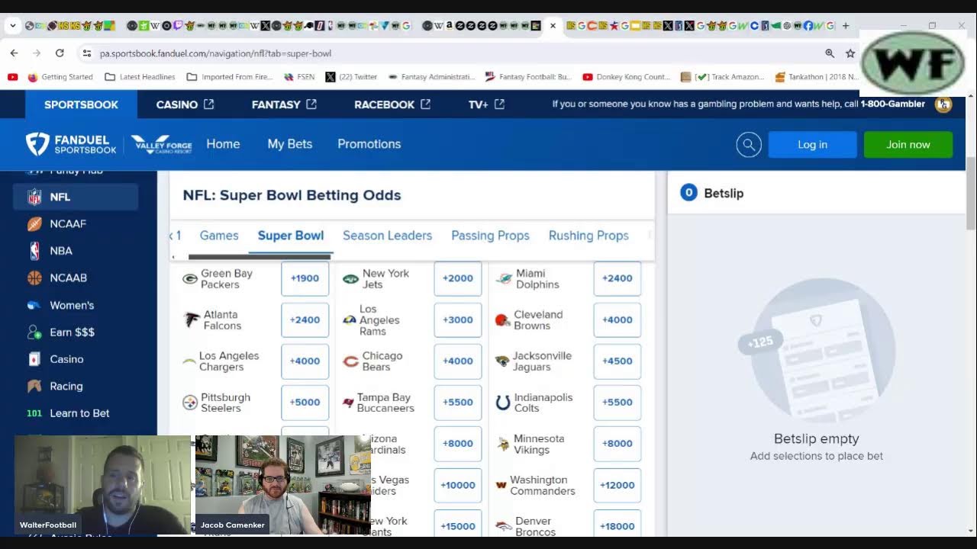977x549 pixels.
Task: Open the RACEBOOK external link
Action: pyautogui.click(x=392, y=104)
